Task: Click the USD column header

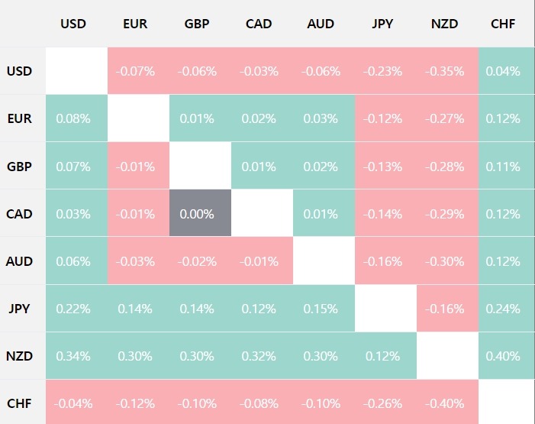Action: (x=73, y=24)
